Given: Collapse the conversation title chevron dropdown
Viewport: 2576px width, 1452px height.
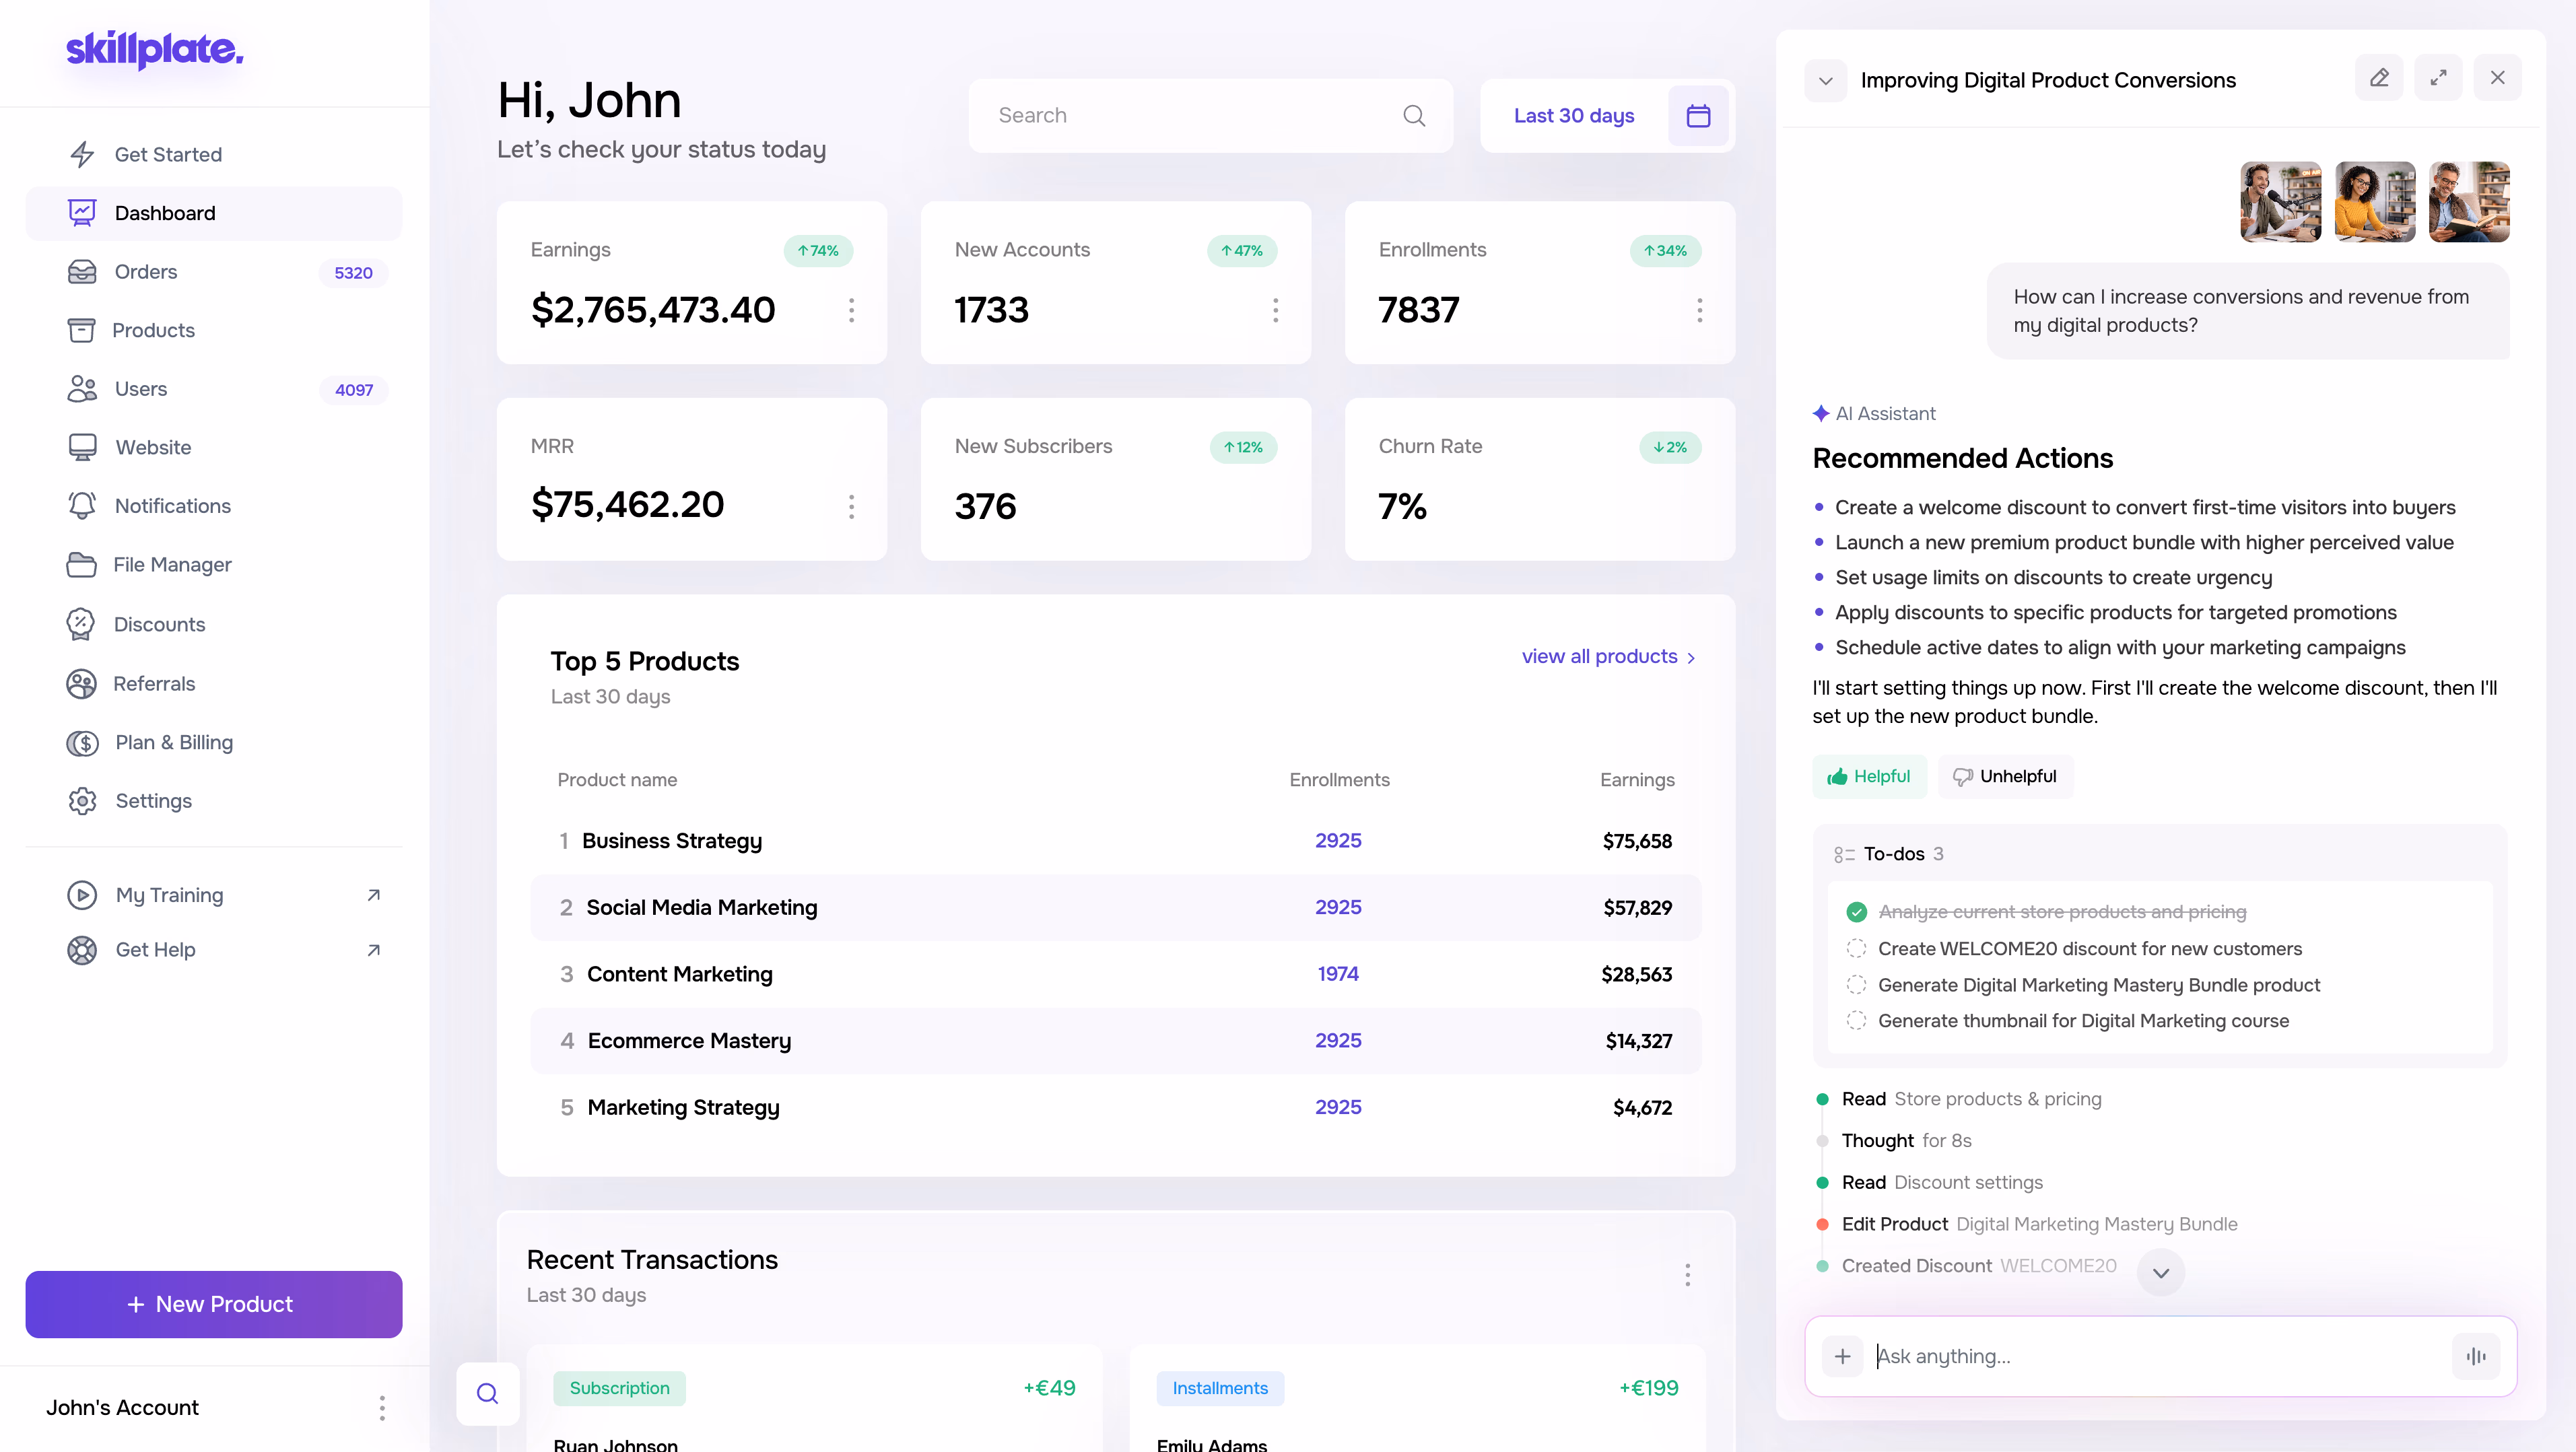Looking at the screenshot, I should [1825, 81].
